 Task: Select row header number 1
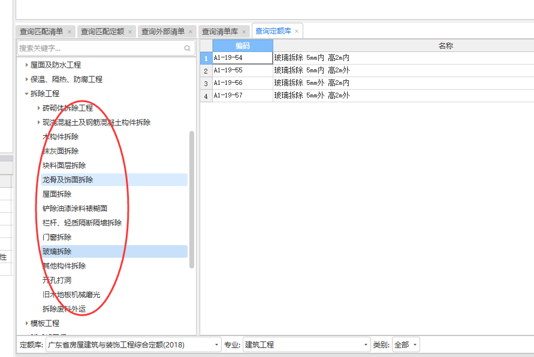coord(206,58)
